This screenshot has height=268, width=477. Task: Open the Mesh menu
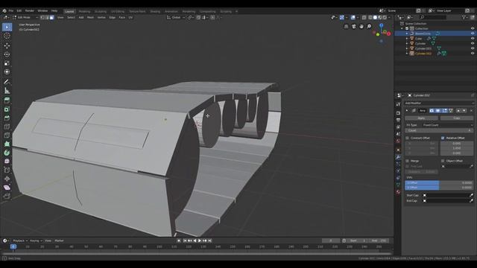(x=90, y=18)
